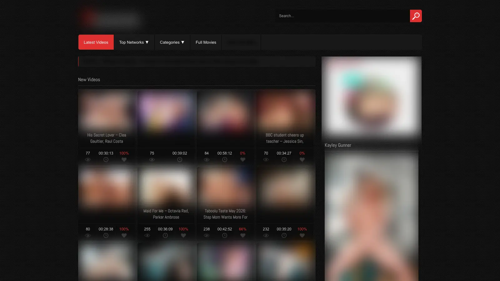
Task: Click the clock icon under 00:30:13
Action: [106, 160]
